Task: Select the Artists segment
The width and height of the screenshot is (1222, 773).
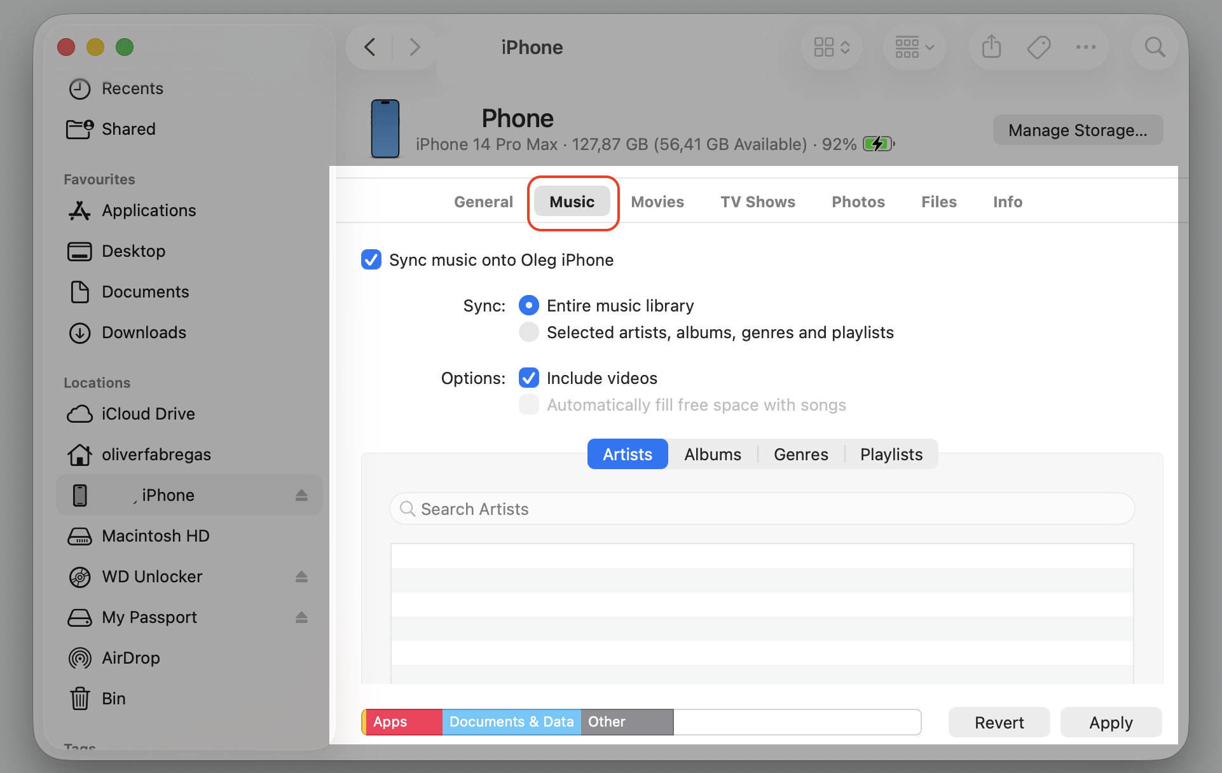Action: point(628,454)
